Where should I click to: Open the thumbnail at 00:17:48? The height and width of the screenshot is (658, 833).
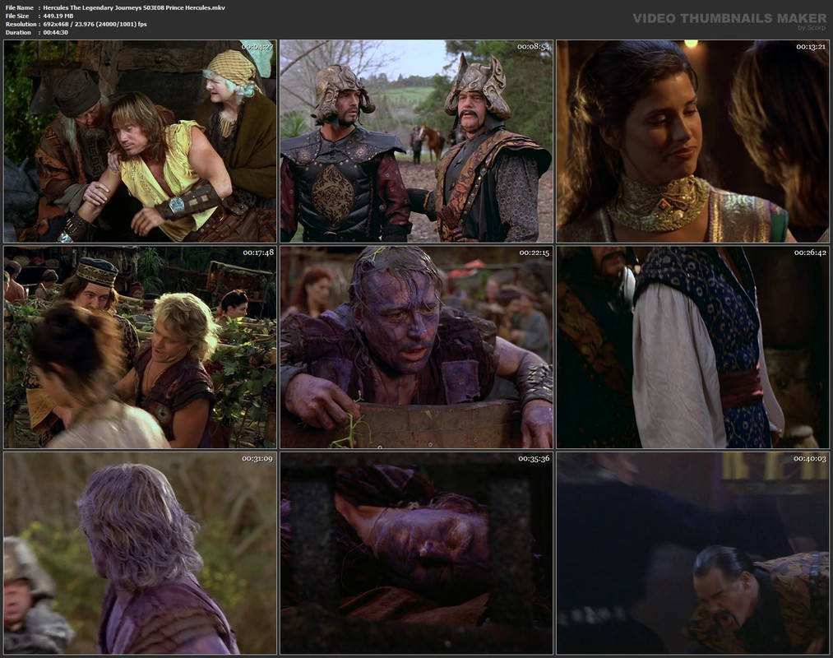coord(141,347)
